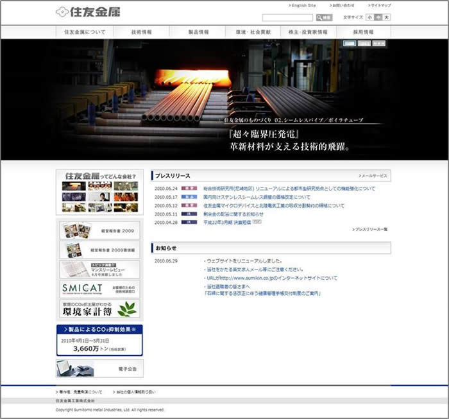
Task: Click the magnifier search button
Action: (324, 18)
